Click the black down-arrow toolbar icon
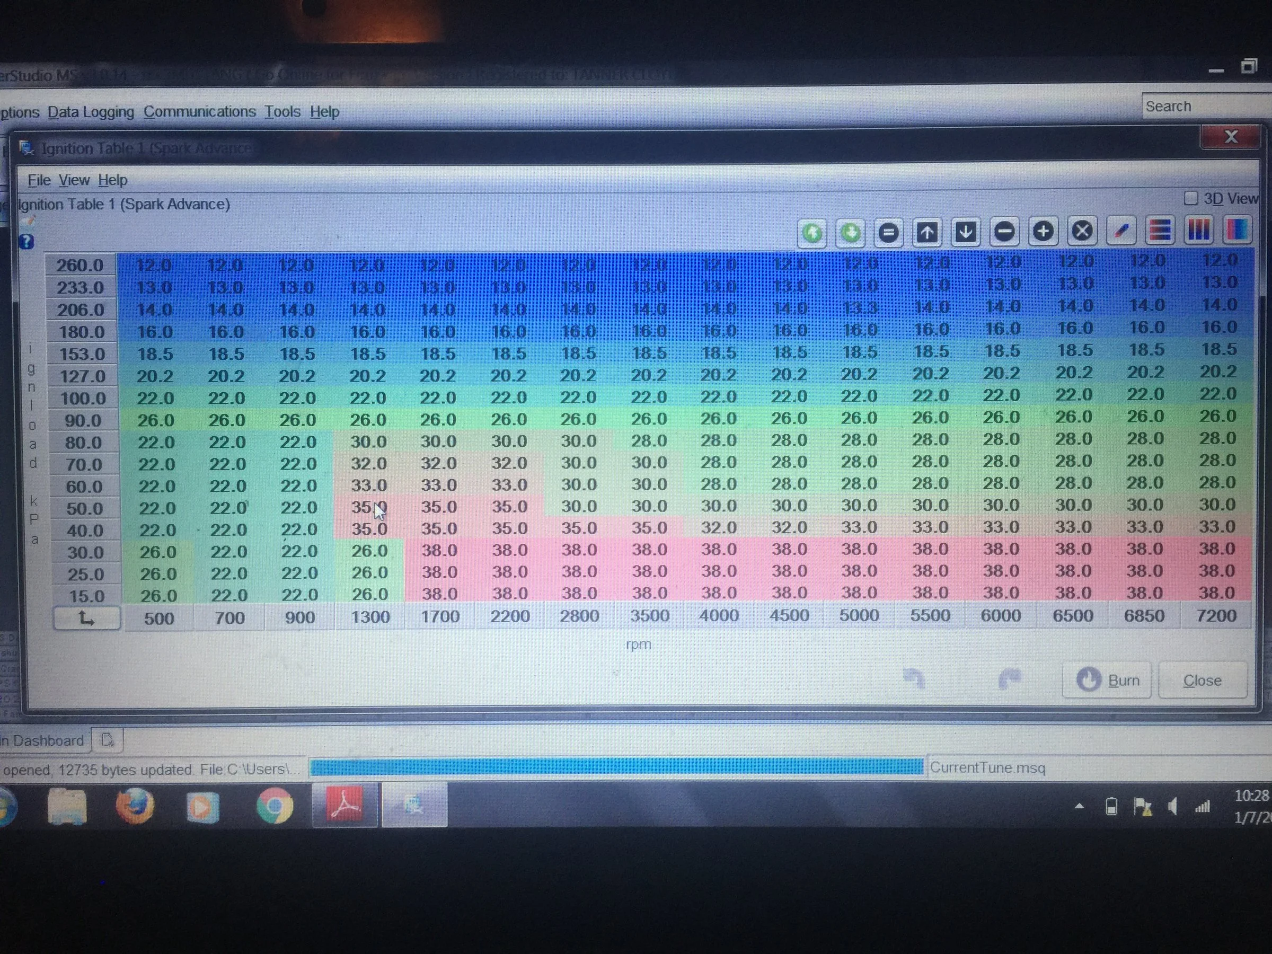The height and width of the screenshot is (954, 1272). [966, 232]
